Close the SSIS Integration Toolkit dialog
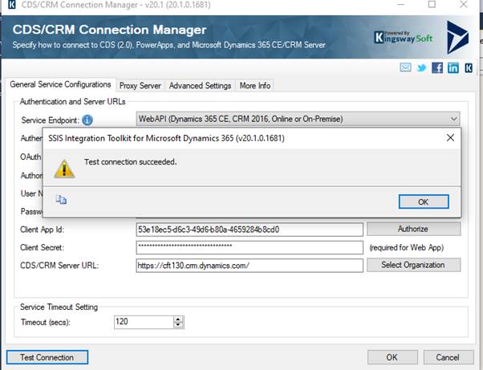 coord(450,138)
